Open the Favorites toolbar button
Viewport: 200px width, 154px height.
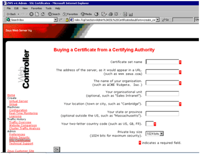click(x=70, y=14)
